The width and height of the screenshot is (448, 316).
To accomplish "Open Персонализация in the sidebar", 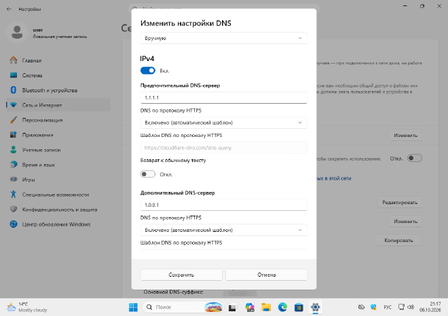I will click(58, 120).
